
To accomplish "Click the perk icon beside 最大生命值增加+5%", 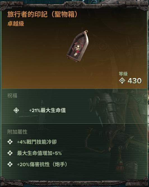I will (x=10, y=153).
